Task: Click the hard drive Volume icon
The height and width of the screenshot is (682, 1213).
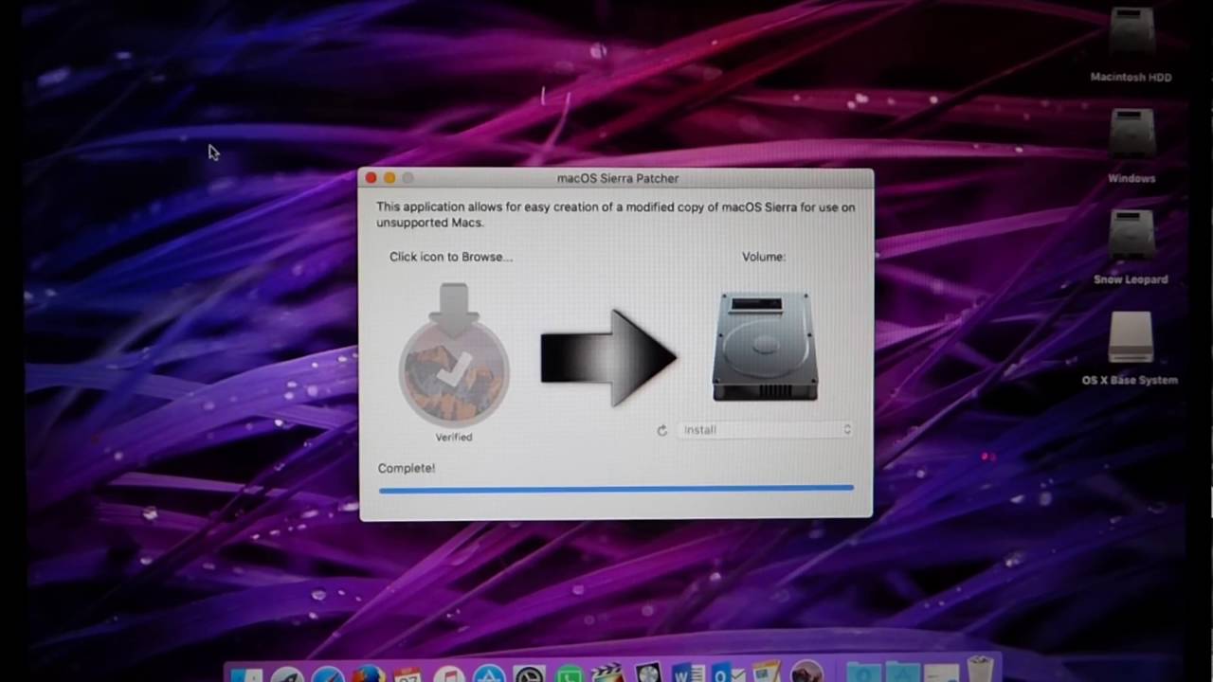Action: tap(765, 347)
